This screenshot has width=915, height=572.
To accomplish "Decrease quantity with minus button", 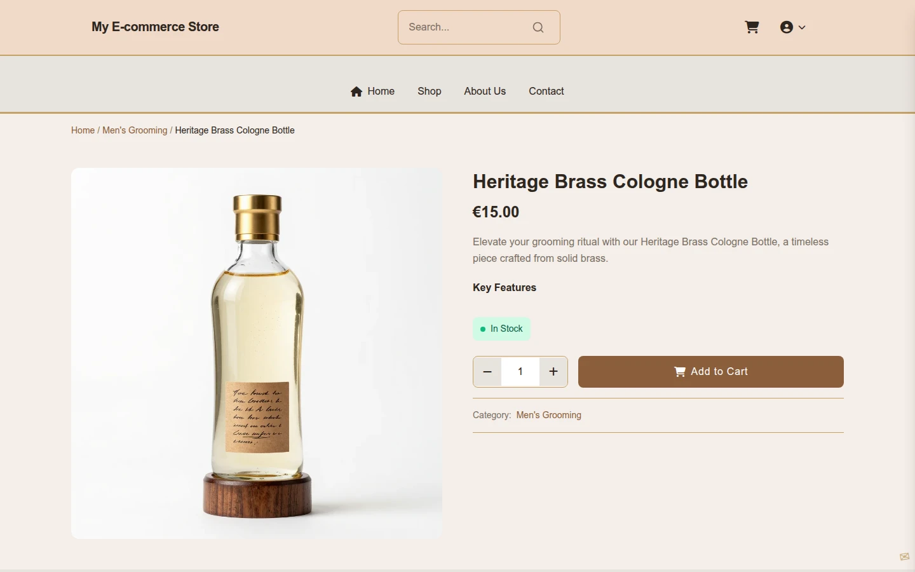I will [x=487, y=372].
